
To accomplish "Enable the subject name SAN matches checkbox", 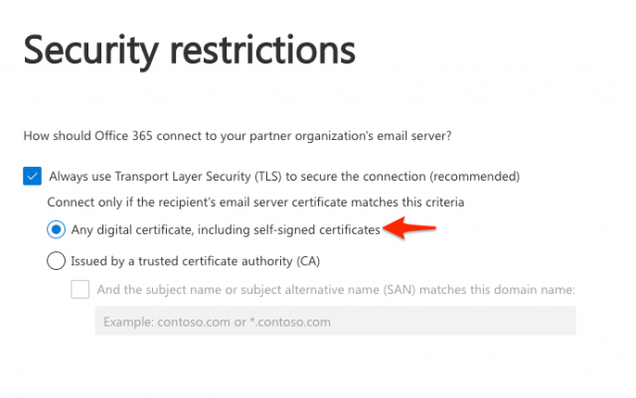I will point(79,290).
